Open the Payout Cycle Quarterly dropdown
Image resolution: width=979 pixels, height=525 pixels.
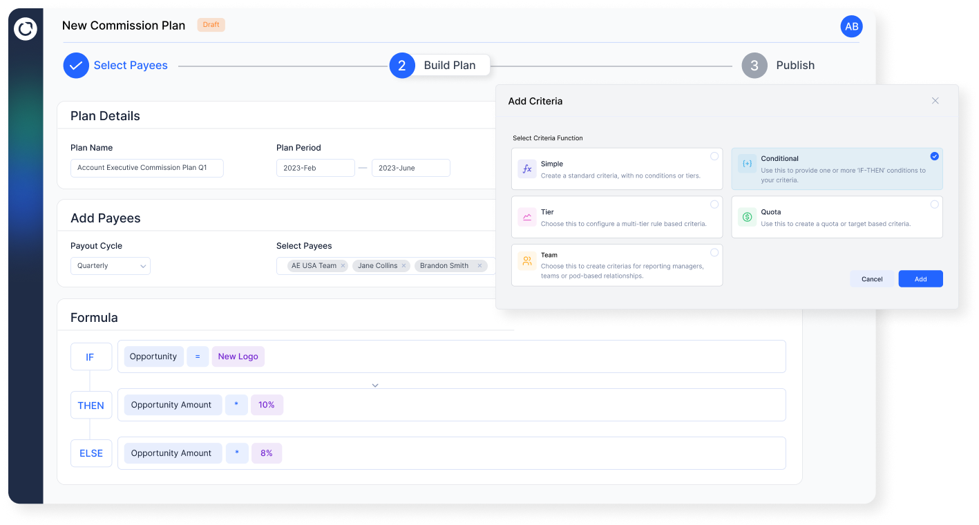(111, 266)
